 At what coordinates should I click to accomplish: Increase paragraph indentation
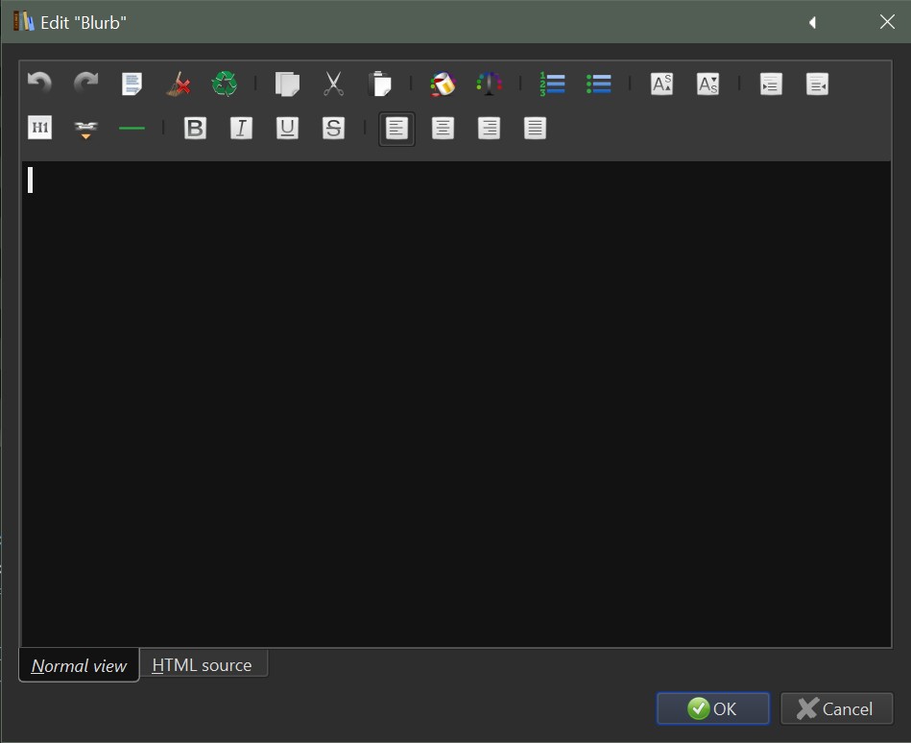[x=771, y=84]
